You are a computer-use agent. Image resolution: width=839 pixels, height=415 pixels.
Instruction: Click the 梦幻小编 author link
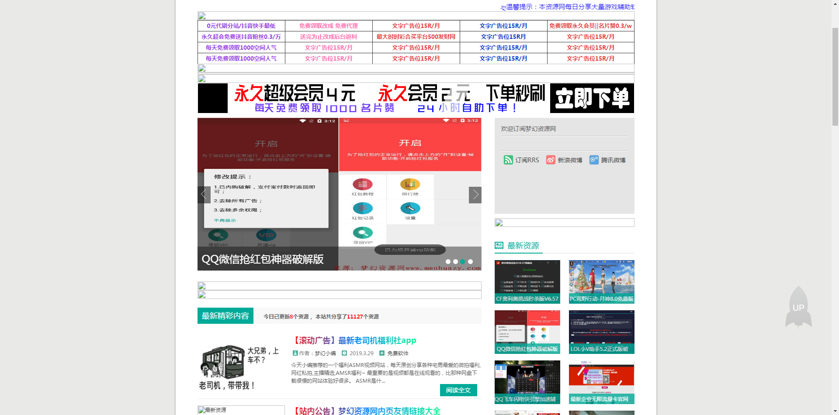[325, 353]
